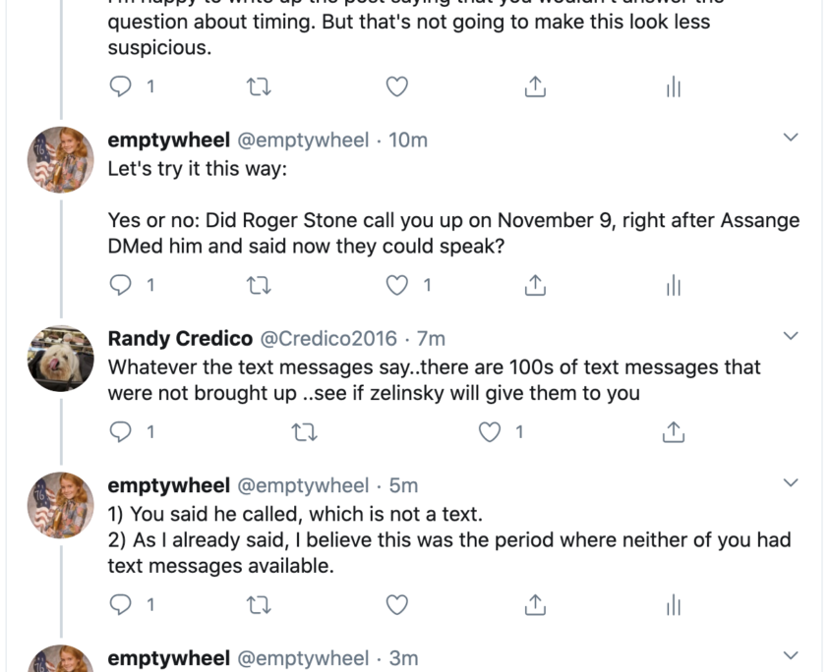Open the more menu on the emptywheel 5m tweet
This screenshot has width=831, height=672.
point(791,482)
